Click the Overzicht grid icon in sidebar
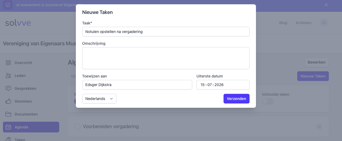 [8, 63]
